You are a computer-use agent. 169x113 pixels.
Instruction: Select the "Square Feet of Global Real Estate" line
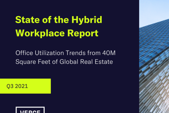coord(64,62)
